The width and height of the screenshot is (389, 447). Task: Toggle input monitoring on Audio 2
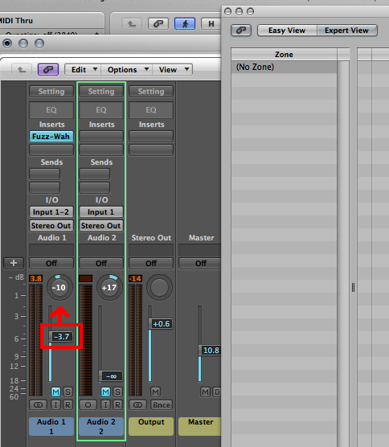point(106,404)
